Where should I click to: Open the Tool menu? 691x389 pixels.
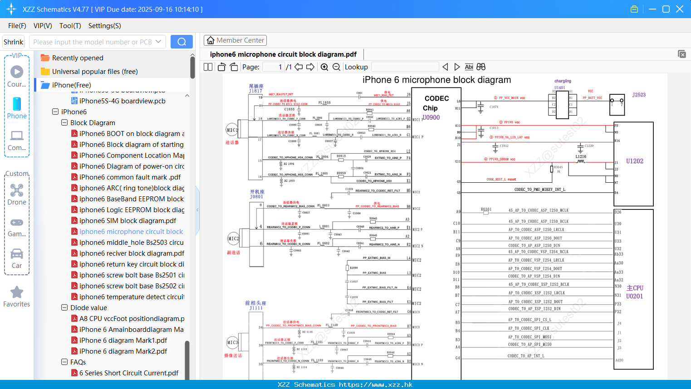[70, 26]
